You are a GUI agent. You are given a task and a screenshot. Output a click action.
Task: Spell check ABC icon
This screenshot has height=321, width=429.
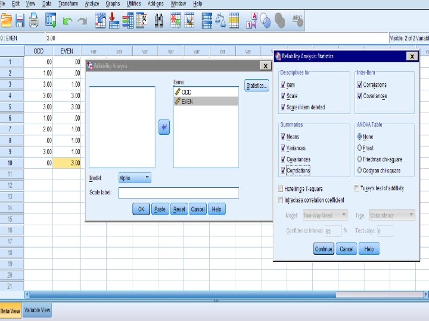point(298,20)
